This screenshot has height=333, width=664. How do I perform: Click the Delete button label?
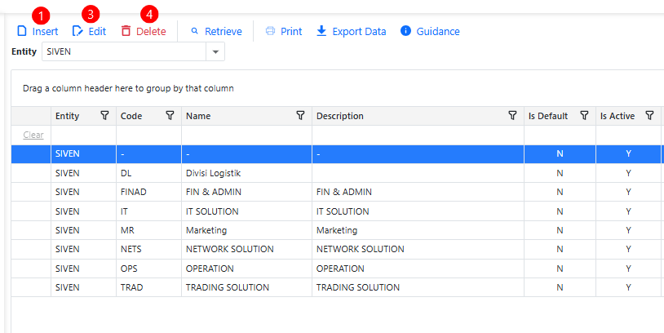(x=151, y=31)
